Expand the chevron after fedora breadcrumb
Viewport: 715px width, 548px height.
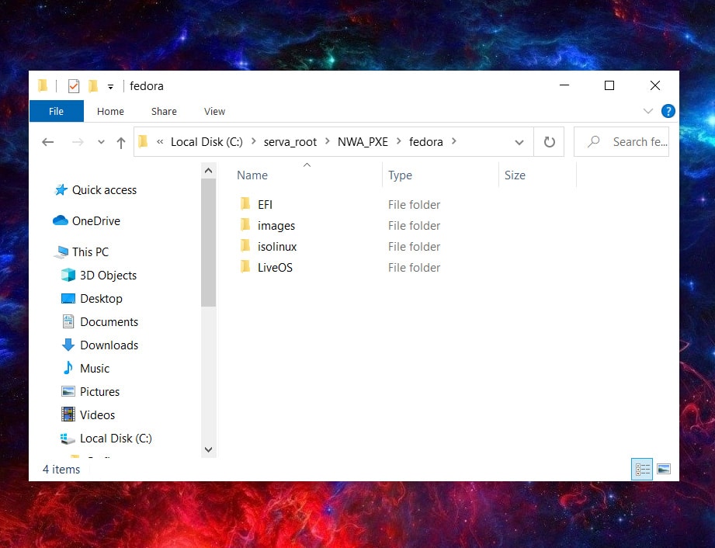453,141
